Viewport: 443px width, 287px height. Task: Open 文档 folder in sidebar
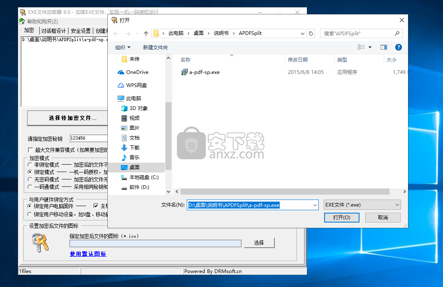(x=130, y=138)
